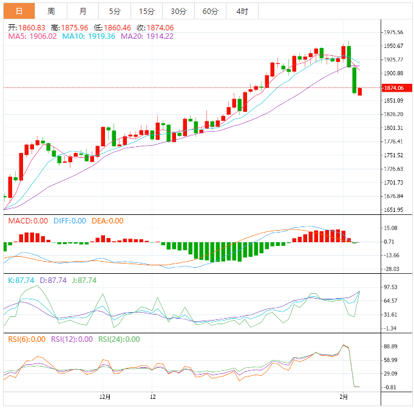The image size is (414, 408).
Task: Click the RSI(6) indicator label
Action: coord(27,339)
